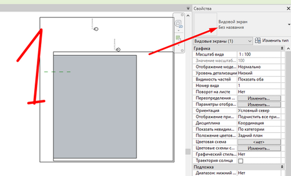Viewport: 291px width, 176px height.
Task: Click the properties scrollbar up arrow
Action: 288,48
